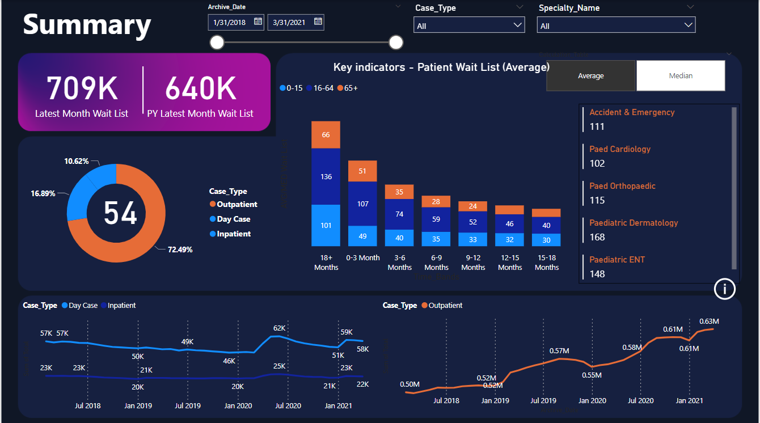The height and width of the screenshot is (423, 760).
Task: Toggle the Inpatient legend in bottom-left chart
Action: coord(104,305)
